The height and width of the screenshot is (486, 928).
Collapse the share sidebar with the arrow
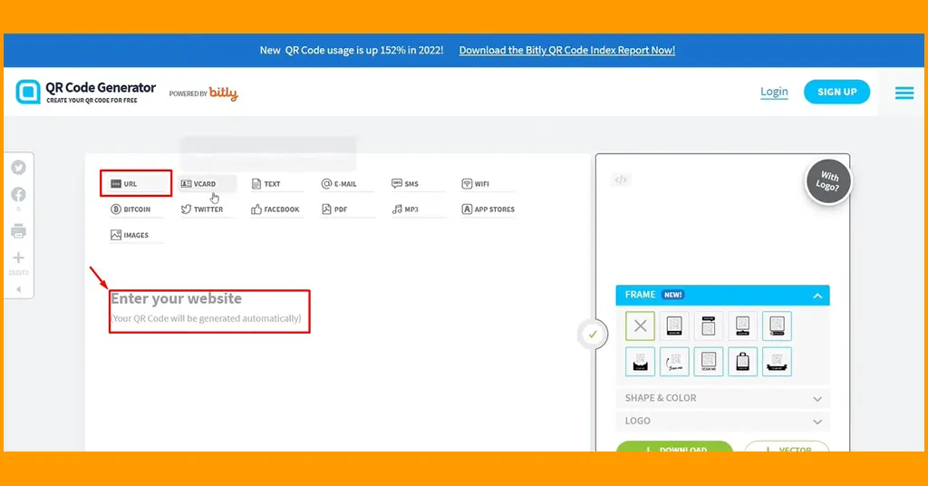point(18,289)
